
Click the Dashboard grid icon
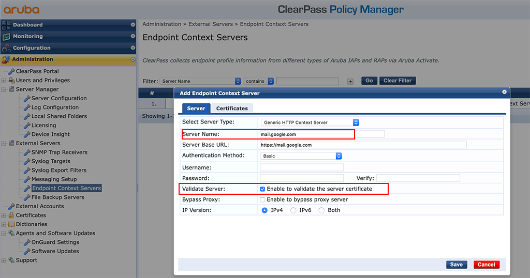(6, 25)
